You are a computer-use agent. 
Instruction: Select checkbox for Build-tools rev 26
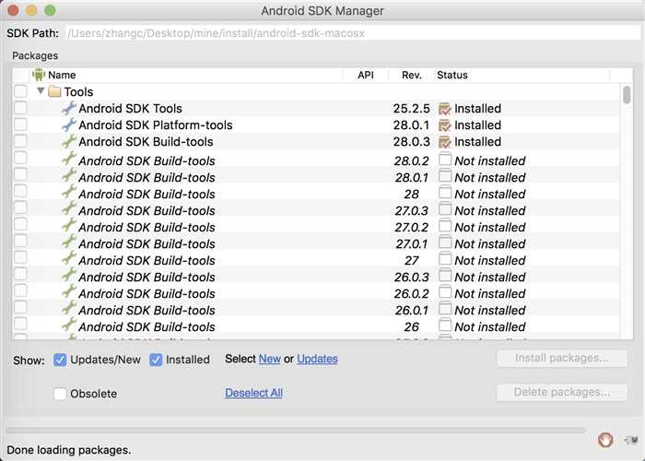(x=20, y=324)
